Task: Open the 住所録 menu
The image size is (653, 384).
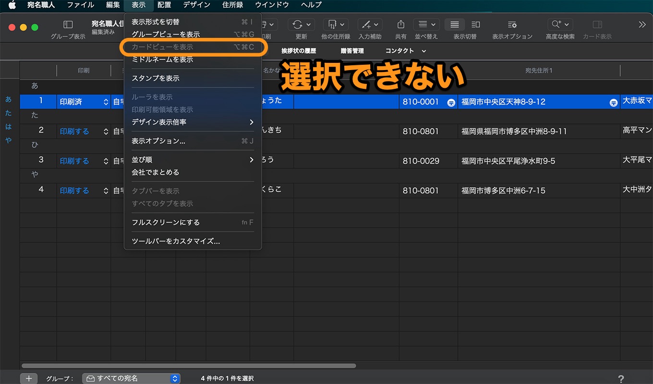Action: click(x=233, y=5)
